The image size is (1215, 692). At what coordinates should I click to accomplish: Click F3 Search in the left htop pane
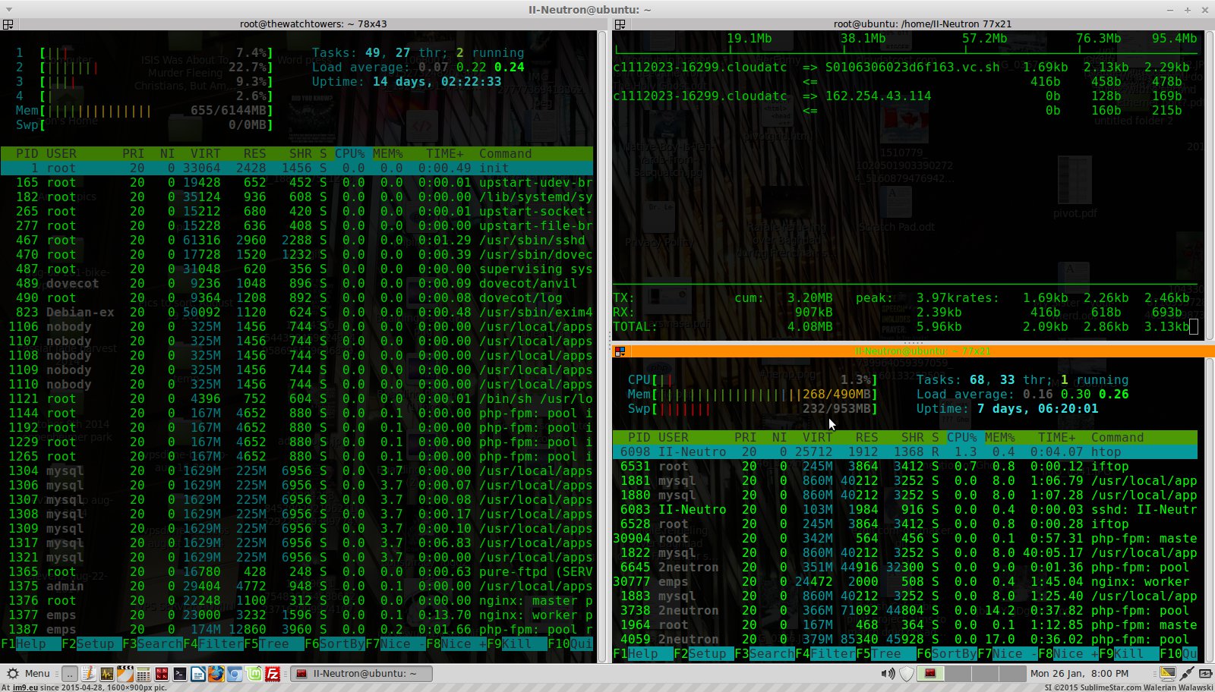click(x=152, y=643)
